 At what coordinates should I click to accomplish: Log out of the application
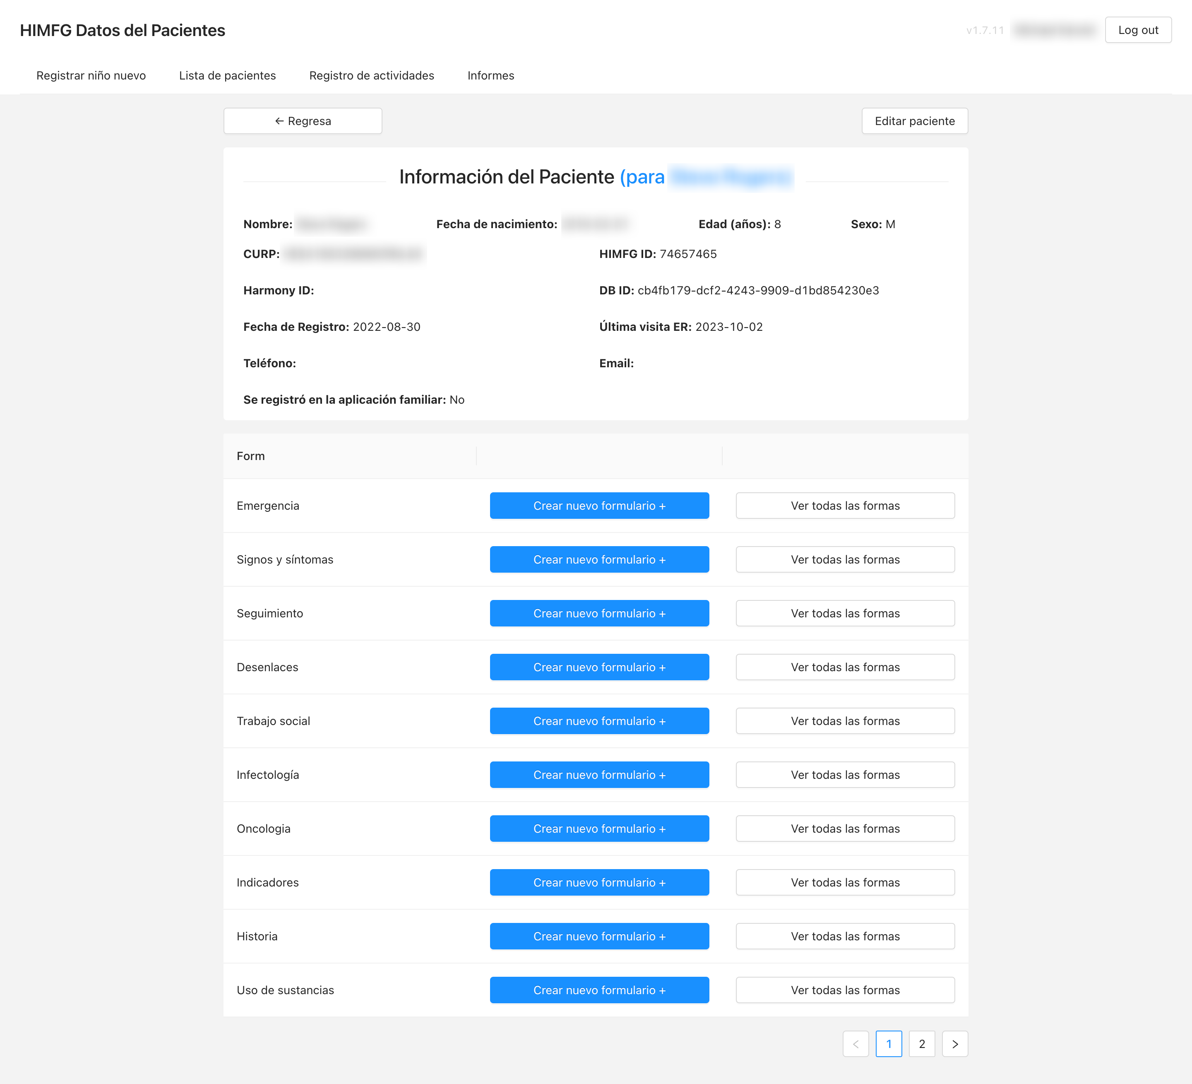1138,30
